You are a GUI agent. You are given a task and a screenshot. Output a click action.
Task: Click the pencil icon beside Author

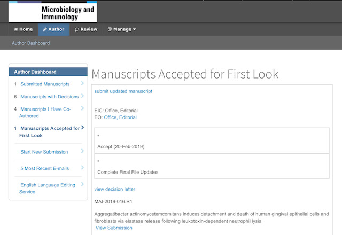coord(45,29)
